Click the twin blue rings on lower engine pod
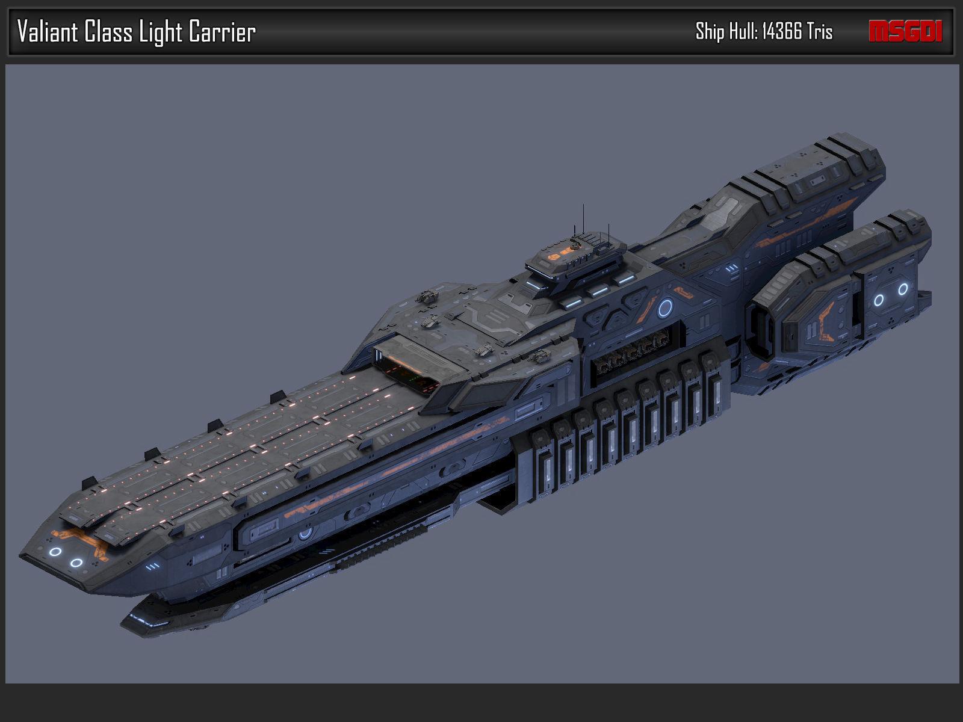The height and width of the screenshot is (722, 963). tap(891, 295)
